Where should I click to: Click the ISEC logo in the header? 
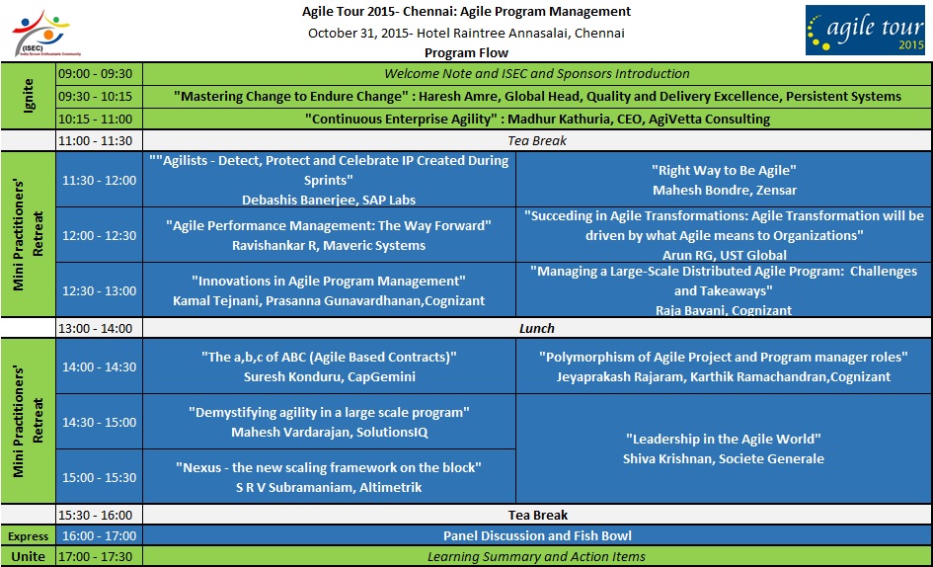[47, 32]
